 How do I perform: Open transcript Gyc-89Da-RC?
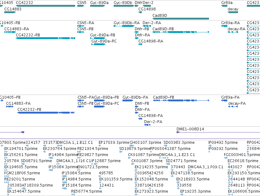(98, 44)
